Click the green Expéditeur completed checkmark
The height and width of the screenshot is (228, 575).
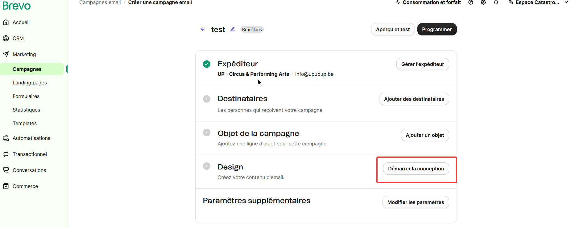point(207,64)
